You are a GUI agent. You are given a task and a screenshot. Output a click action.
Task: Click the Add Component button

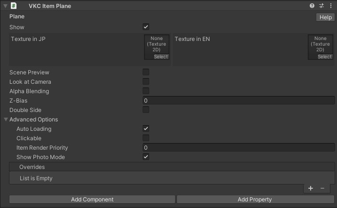click(92, 200)
